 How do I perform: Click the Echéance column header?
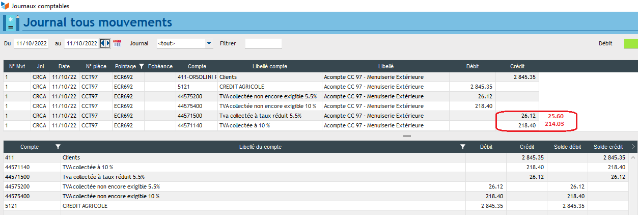(160, 66)
